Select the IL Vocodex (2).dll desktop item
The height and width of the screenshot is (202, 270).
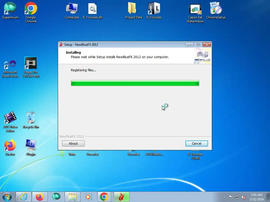[195, 156]
